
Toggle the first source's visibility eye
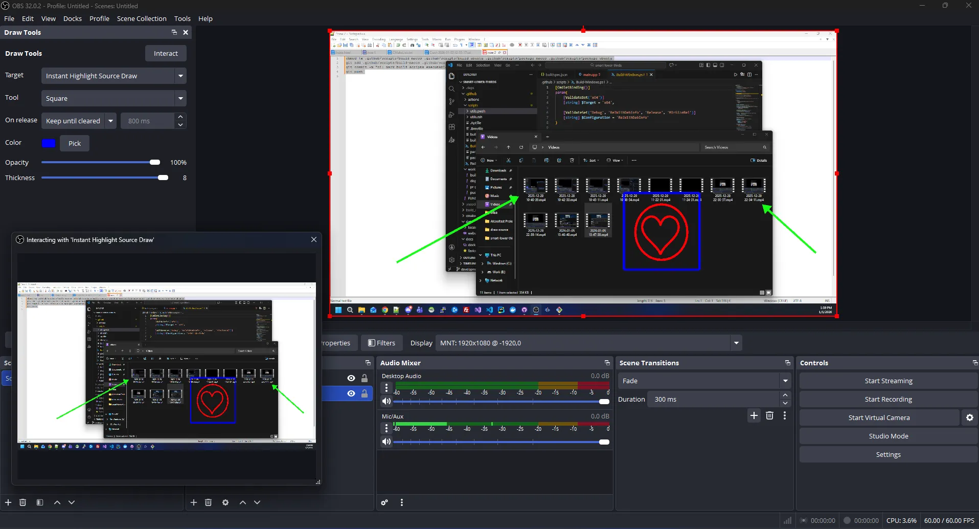click(x=351, y=378)
